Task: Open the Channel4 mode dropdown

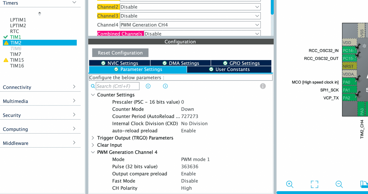Action: point(190,25)
